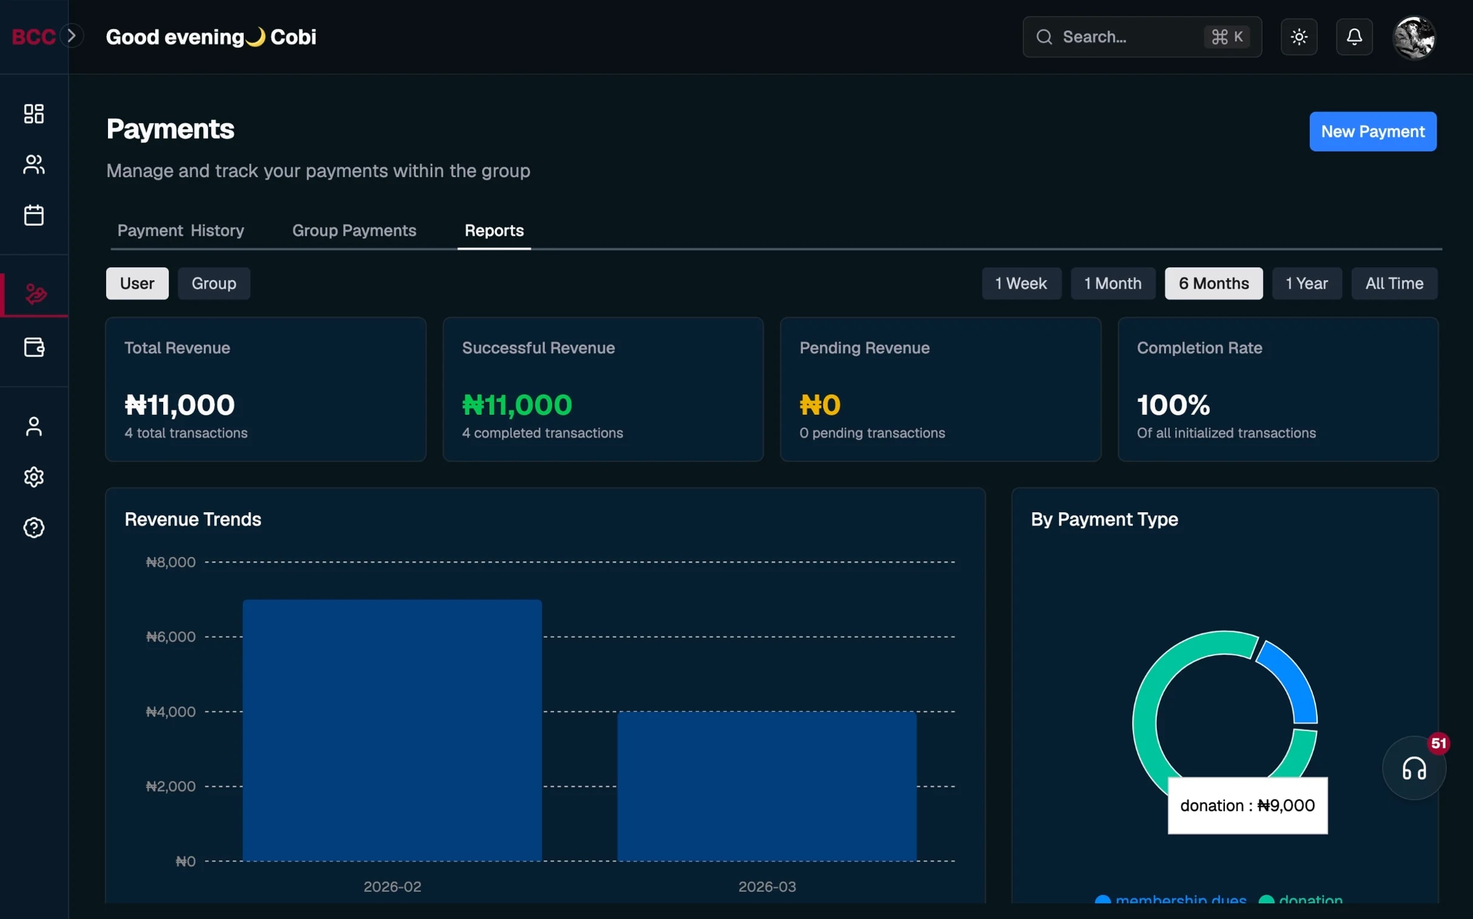Click the search magnifier icon
Image resolution: width=1473 pixels, height=919 pixels.
pyautogui.click(x=1044, y=37)
